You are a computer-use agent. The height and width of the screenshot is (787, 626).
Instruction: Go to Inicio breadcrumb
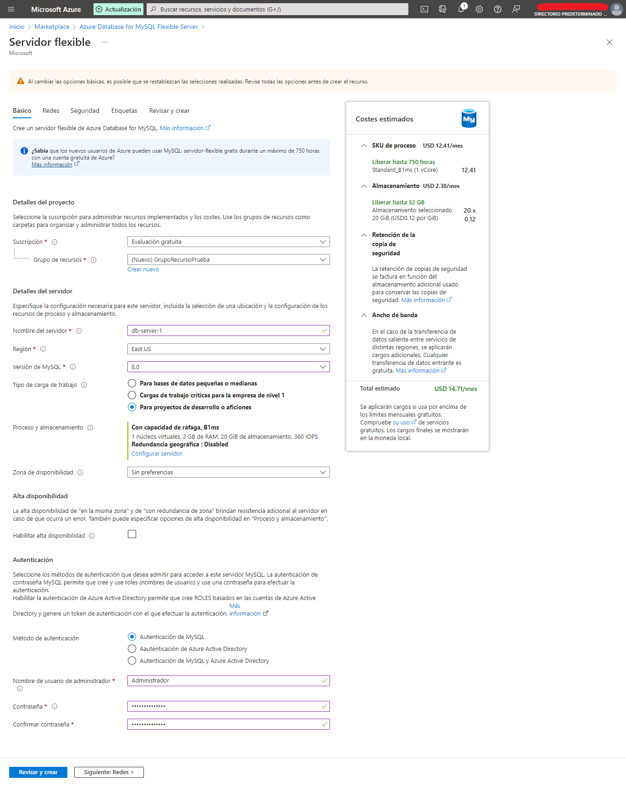(x=16, y=27)
